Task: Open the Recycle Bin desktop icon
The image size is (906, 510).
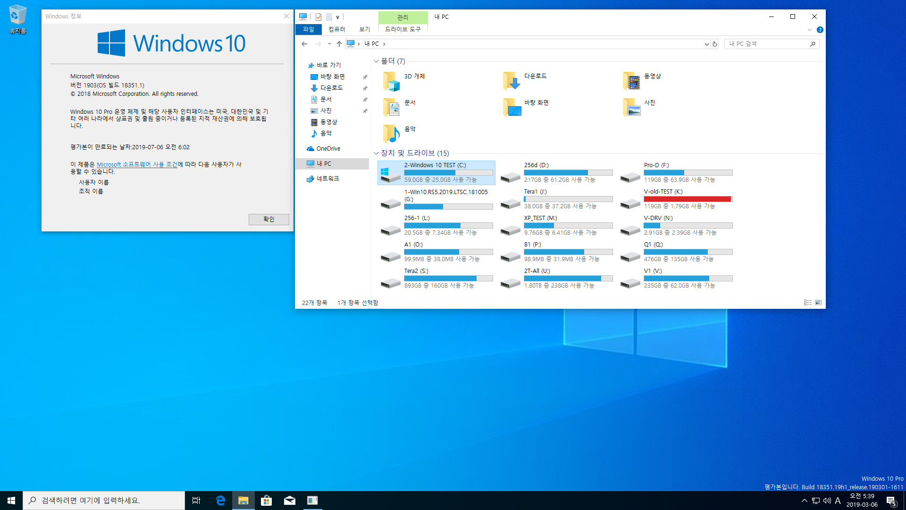Action: click(17, 20)
